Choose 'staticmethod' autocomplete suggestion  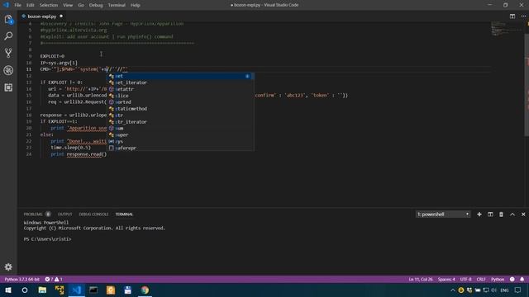point(180,109)
